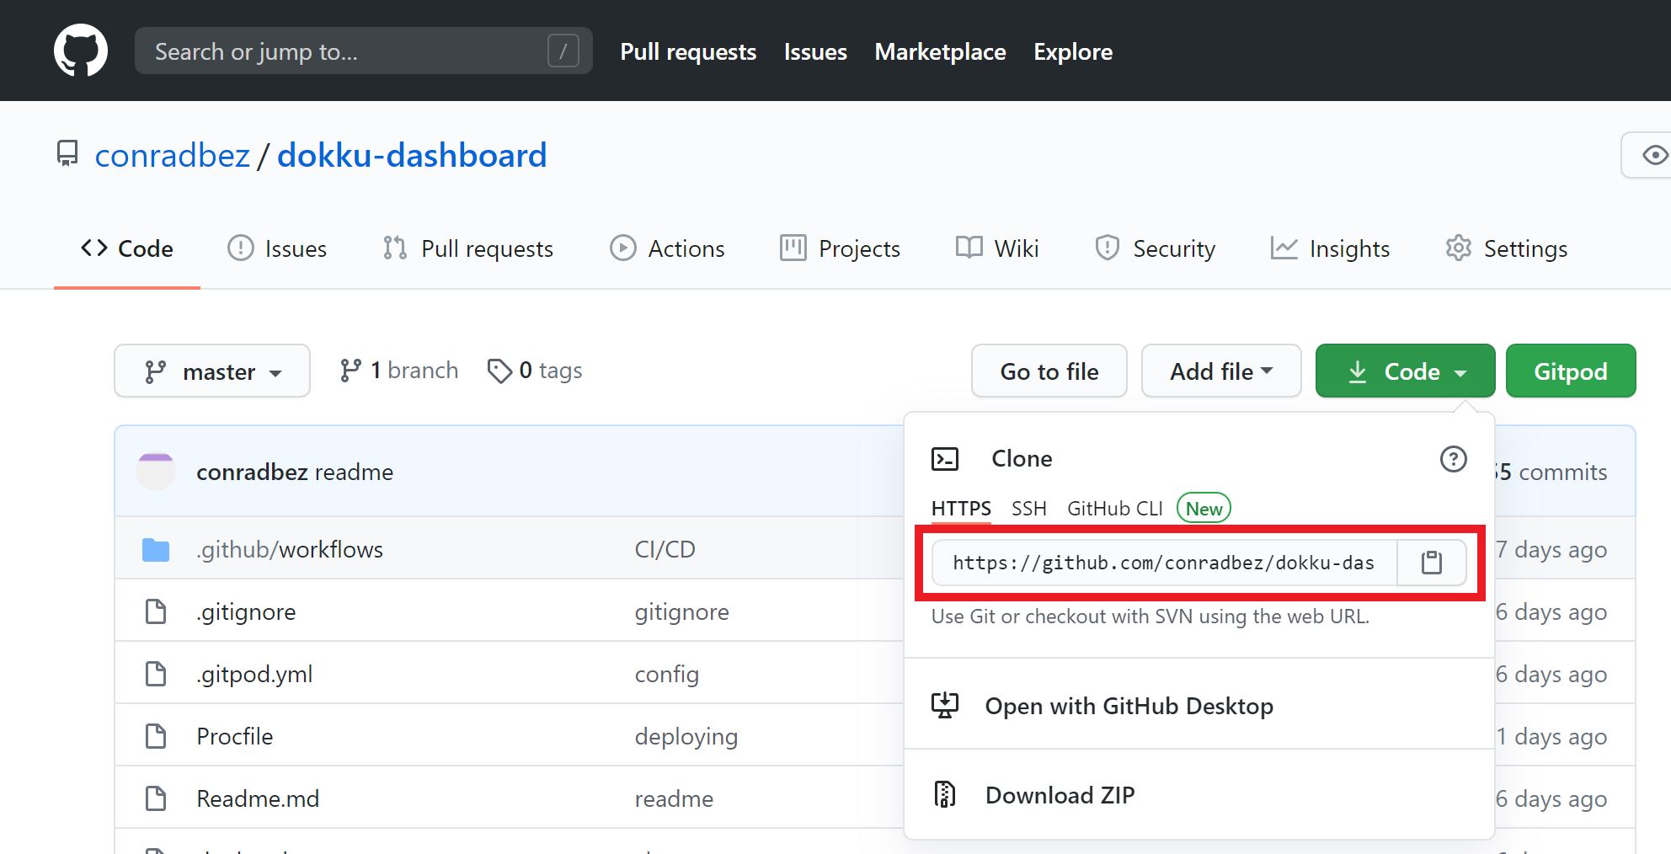Open Pull requests in top navigation bar
The image size is (1671, 854).
pos(688,51)
